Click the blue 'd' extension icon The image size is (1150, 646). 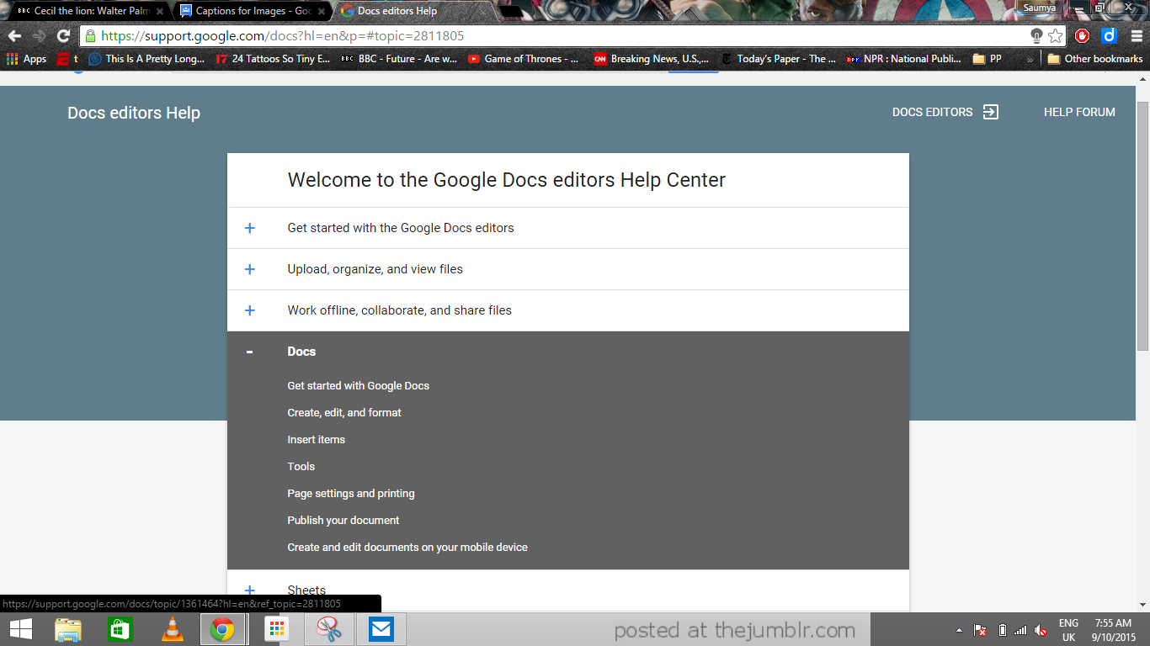click(x=1109, y=36)
